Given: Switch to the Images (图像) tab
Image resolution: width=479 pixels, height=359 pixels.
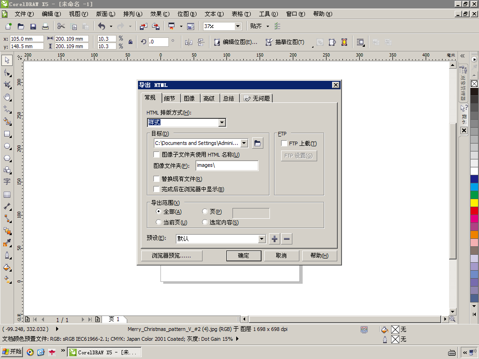Looking at the screenshot, I should [189, 98].
